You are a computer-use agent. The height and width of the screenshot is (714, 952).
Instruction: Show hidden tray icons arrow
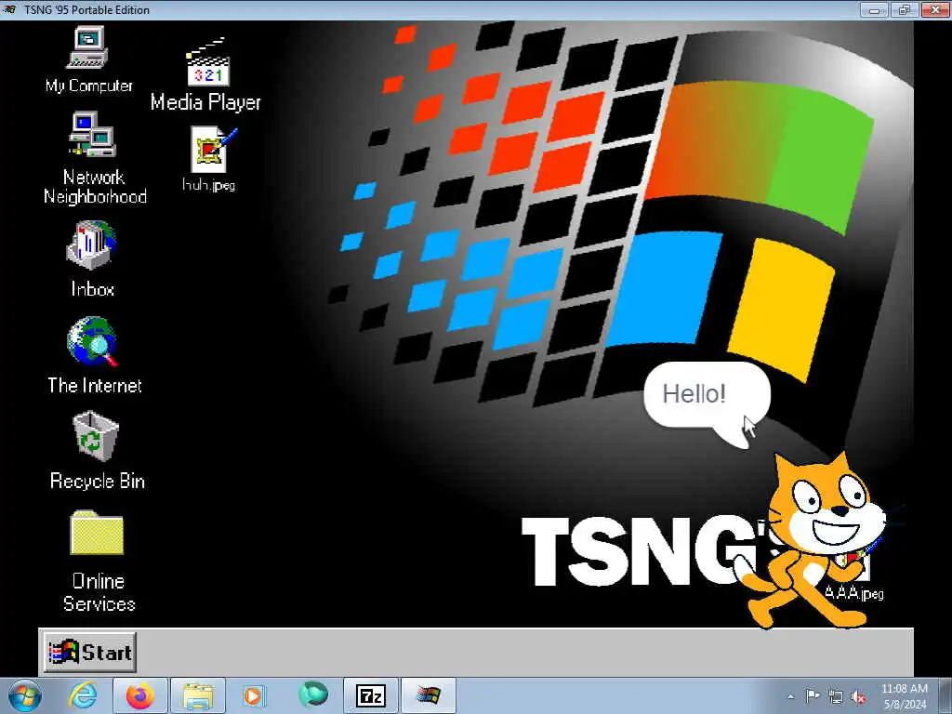[790, 696]
